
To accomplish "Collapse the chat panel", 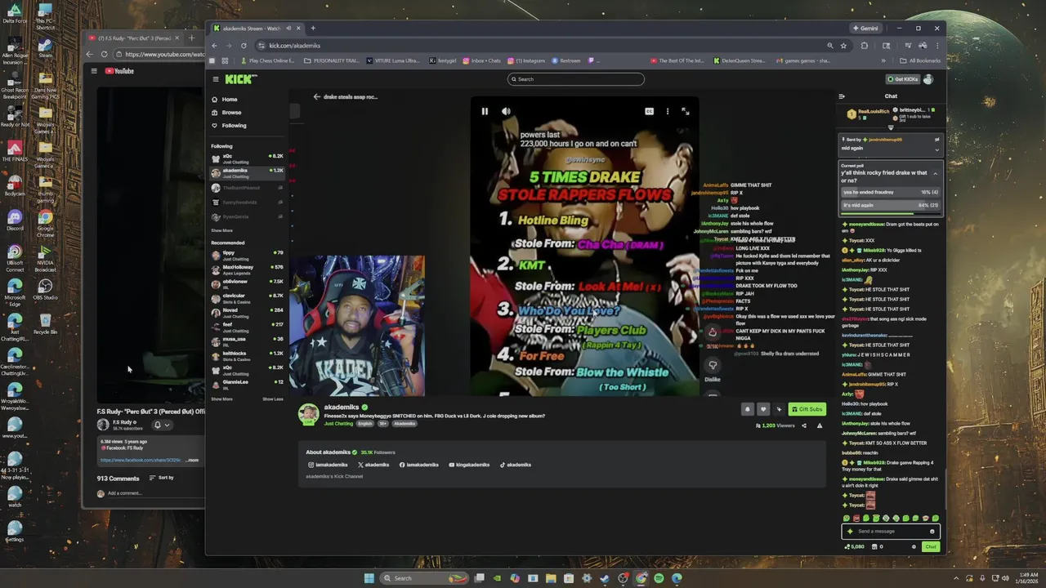I will [842, 96].
